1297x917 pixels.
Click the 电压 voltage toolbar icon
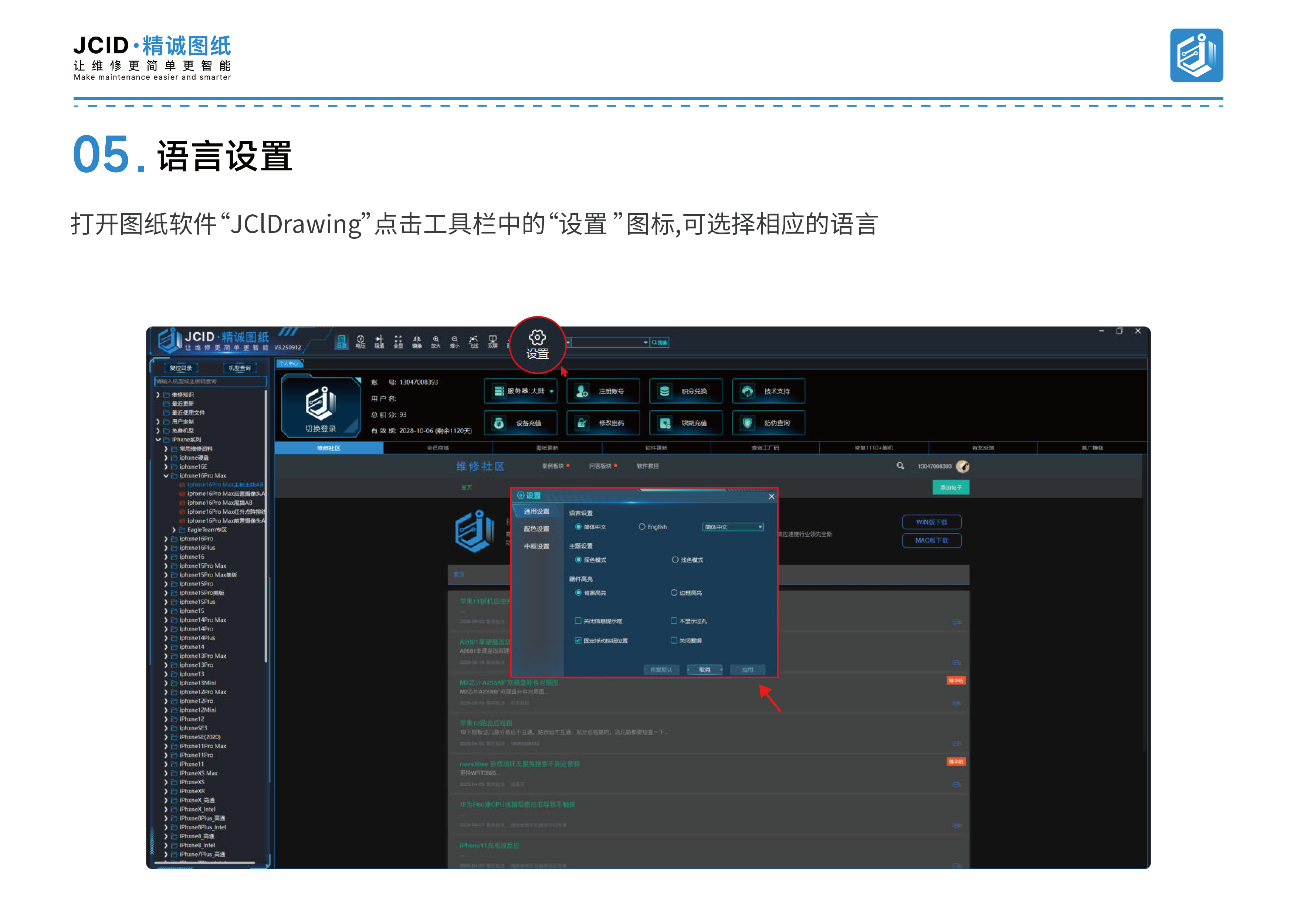[x=360, y=342]
